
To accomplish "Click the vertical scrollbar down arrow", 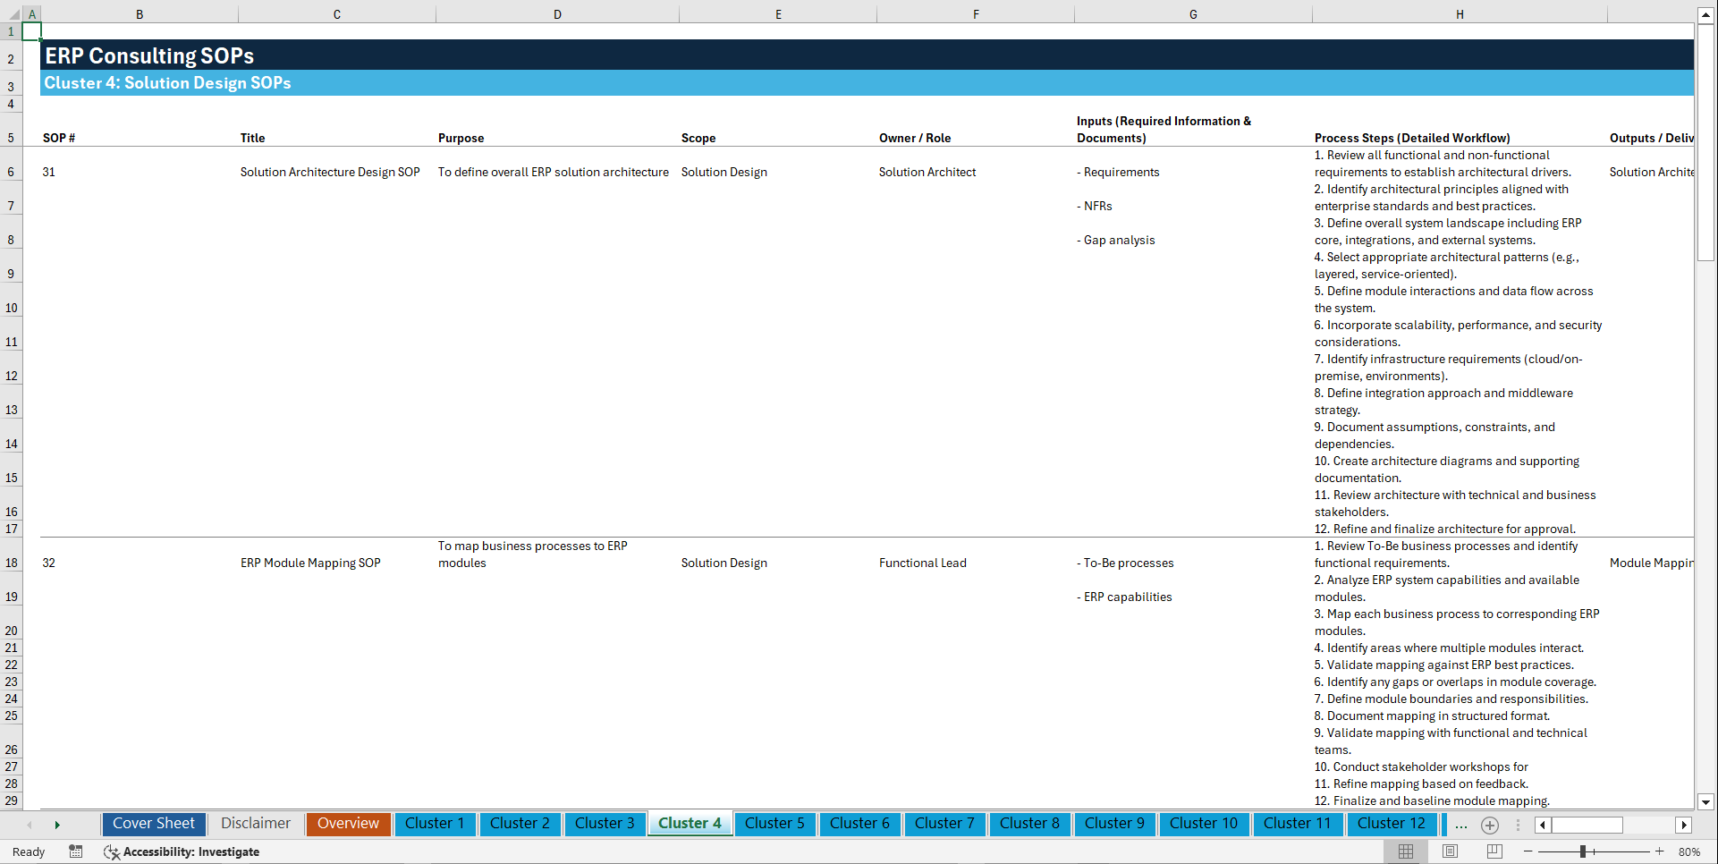I will click(1706, 802).
